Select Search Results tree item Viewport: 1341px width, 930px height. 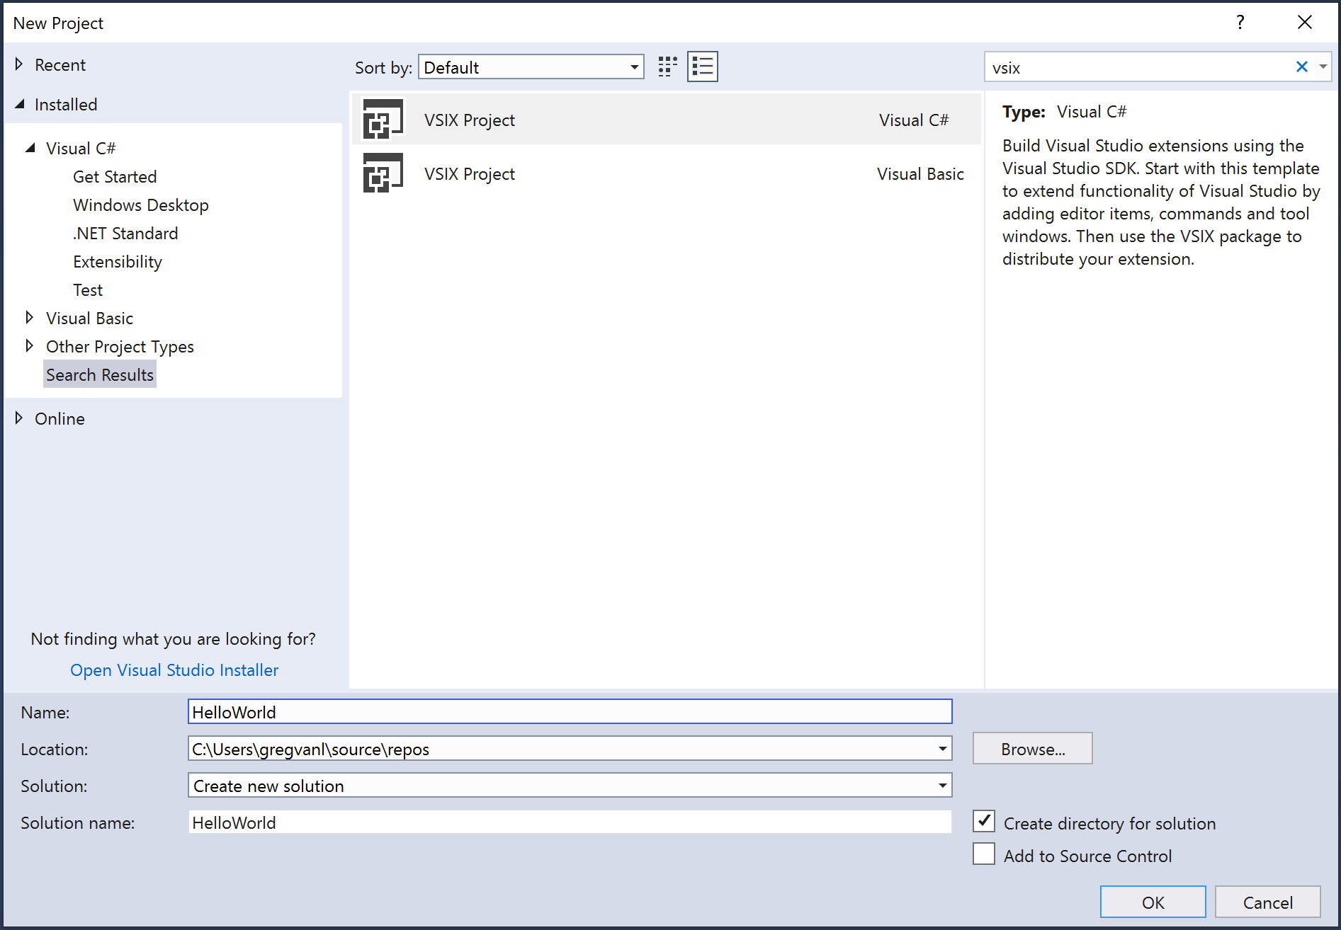click(100, 374)
